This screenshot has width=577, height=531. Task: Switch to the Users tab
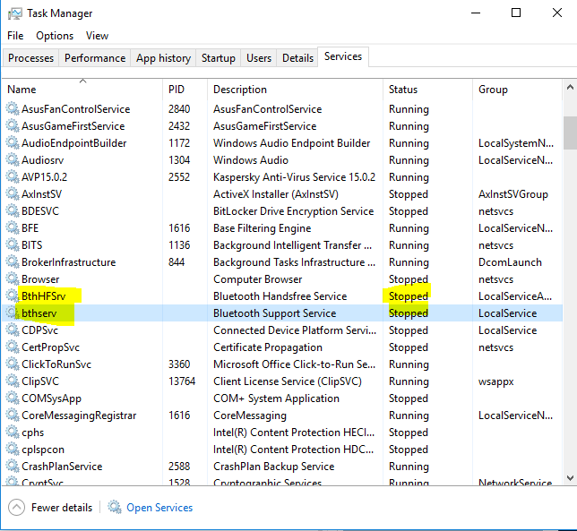pyautogui.click(x=259, y=57)
